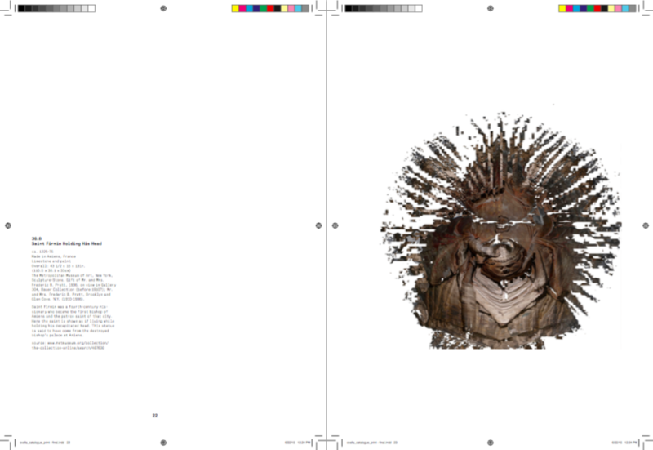
Task: Click page number 22 on the left page
Action: (155, 416)
